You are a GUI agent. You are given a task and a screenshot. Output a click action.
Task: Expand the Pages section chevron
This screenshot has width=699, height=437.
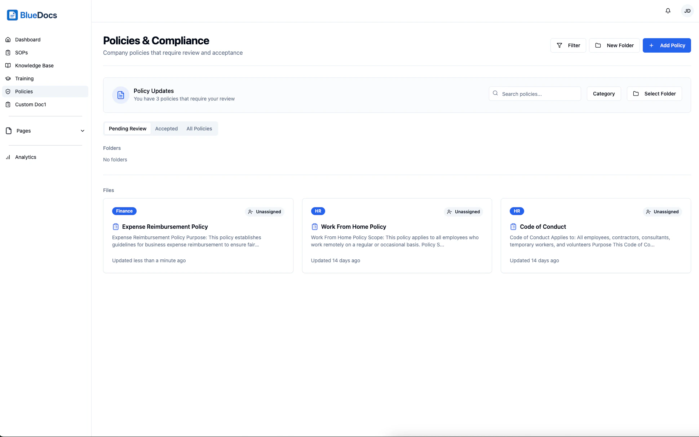83,131
